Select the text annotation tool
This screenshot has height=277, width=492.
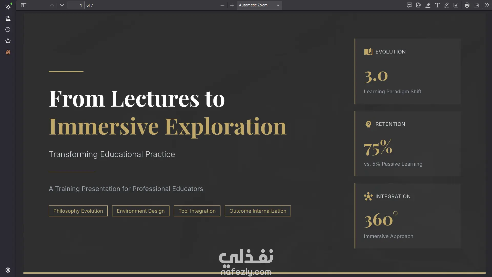click(437, 5)
